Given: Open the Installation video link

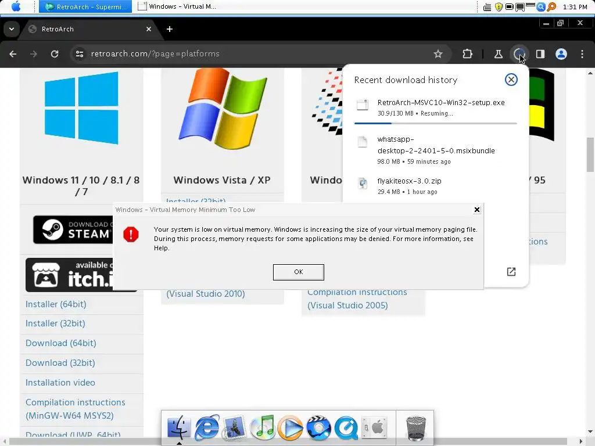Looking at the screenshot, I should point(60,383).
